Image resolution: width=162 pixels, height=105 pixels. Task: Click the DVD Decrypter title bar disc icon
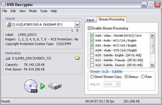point(4,5)
